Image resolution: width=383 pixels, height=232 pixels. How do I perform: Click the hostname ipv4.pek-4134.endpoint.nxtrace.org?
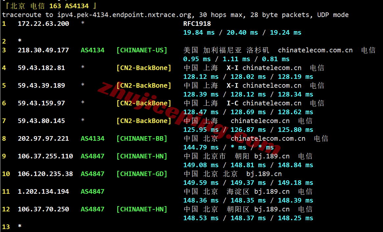tap(124, 15)
